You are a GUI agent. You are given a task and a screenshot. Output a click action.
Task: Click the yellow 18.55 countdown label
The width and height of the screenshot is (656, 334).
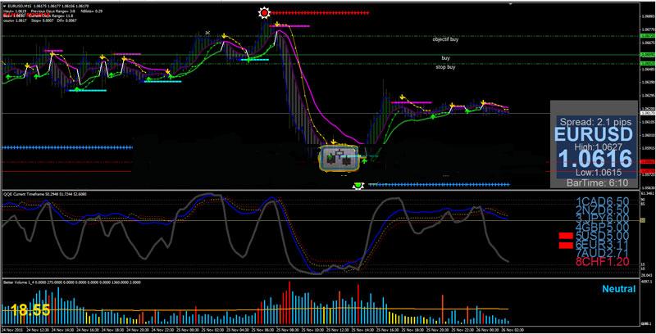coord(30,310)
